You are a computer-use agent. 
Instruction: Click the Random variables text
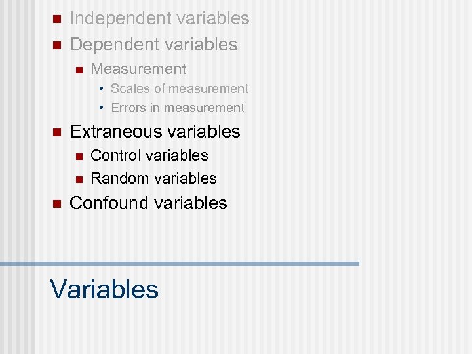click(x=153, y=178)
